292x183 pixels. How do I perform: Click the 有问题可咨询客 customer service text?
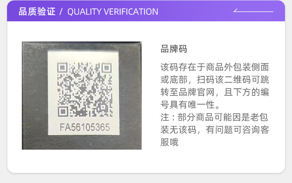click(237, 130)
